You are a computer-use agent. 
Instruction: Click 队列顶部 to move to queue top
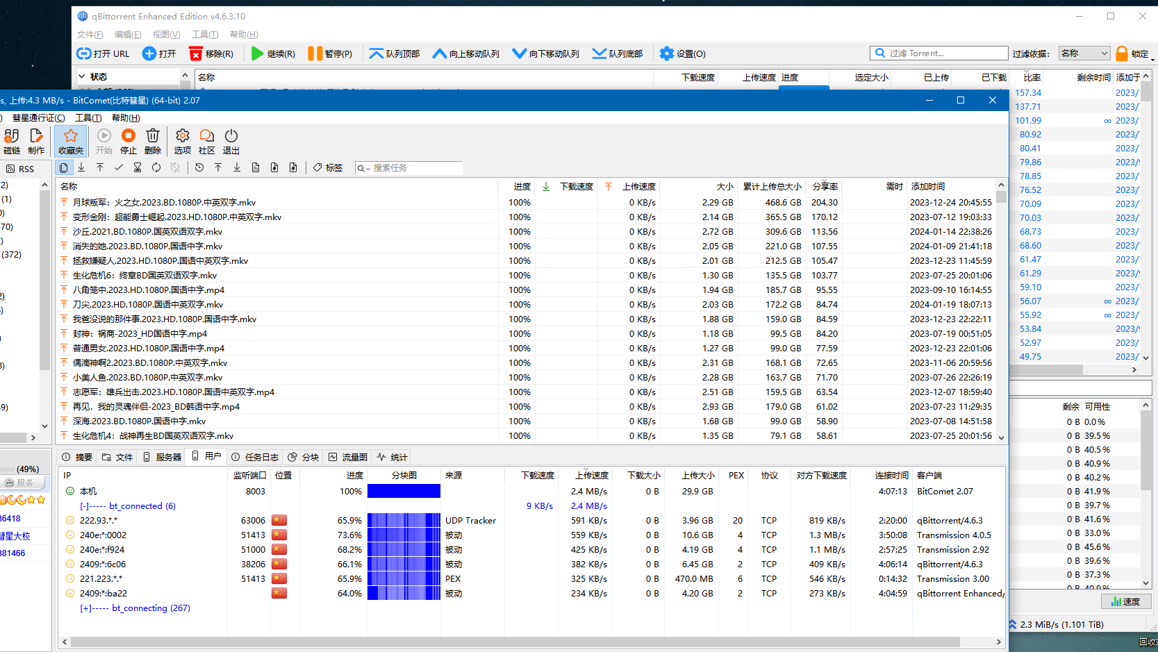coord(395,53)
